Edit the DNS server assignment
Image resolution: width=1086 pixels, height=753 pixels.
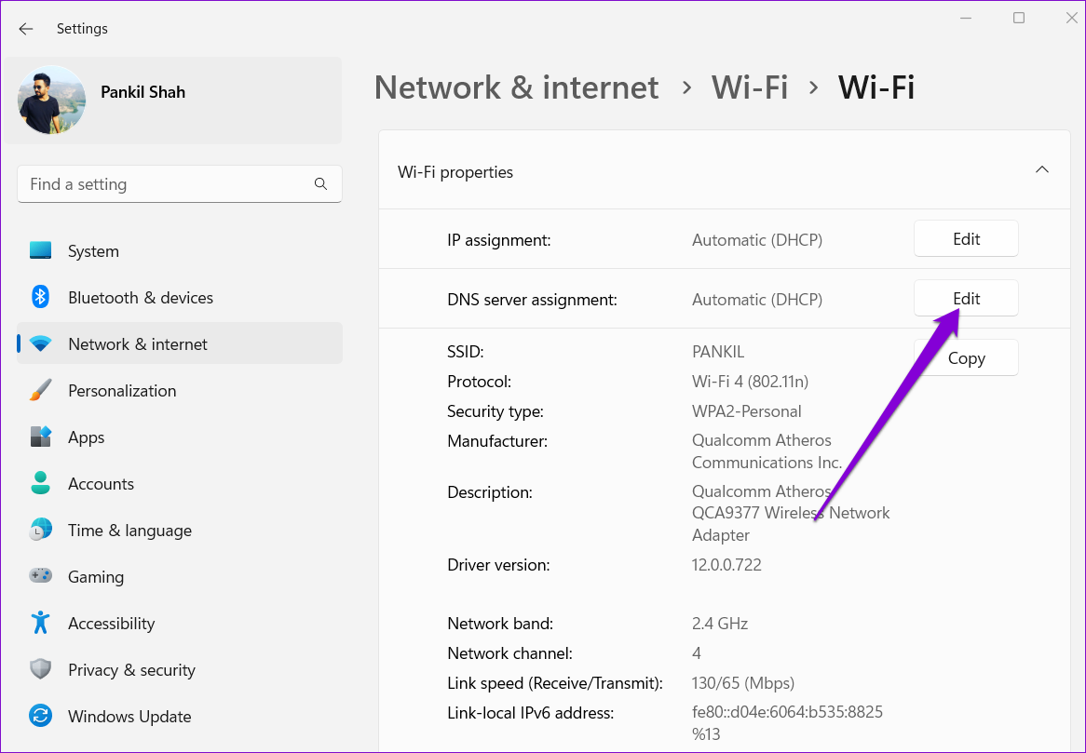click(966, 299)
